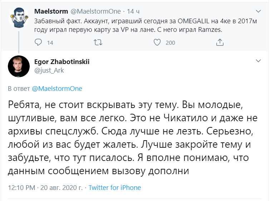Image resolution: width=270 pixels, height=201 pixels.
Task: Share Maelstorm's tweet via share icon
Action: tap(220, 43)
